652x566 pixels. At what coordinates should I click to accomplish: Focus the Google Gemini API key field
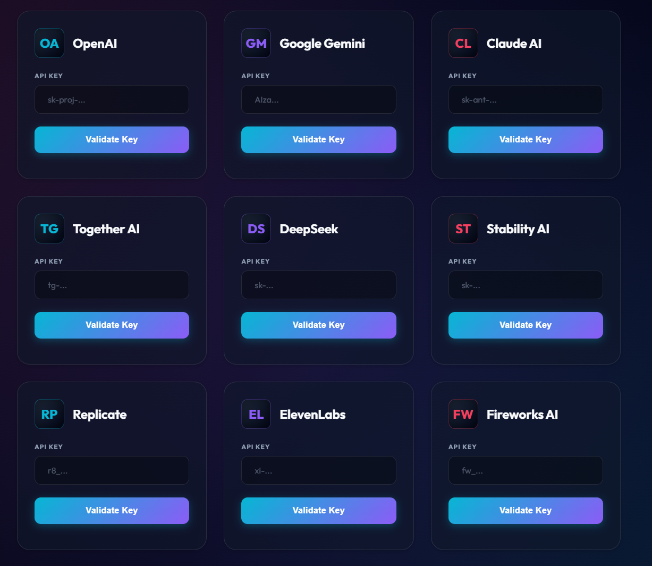click(x=318, y=99)
